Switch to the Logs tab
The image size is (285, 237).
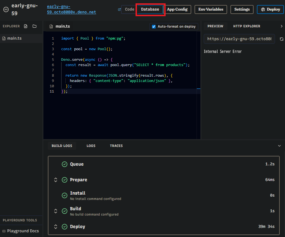point(91,146)
